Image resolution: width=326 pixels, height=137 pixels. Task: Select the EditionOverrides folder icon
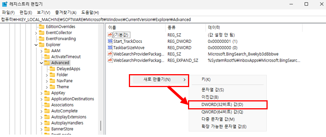click(42, 26)
